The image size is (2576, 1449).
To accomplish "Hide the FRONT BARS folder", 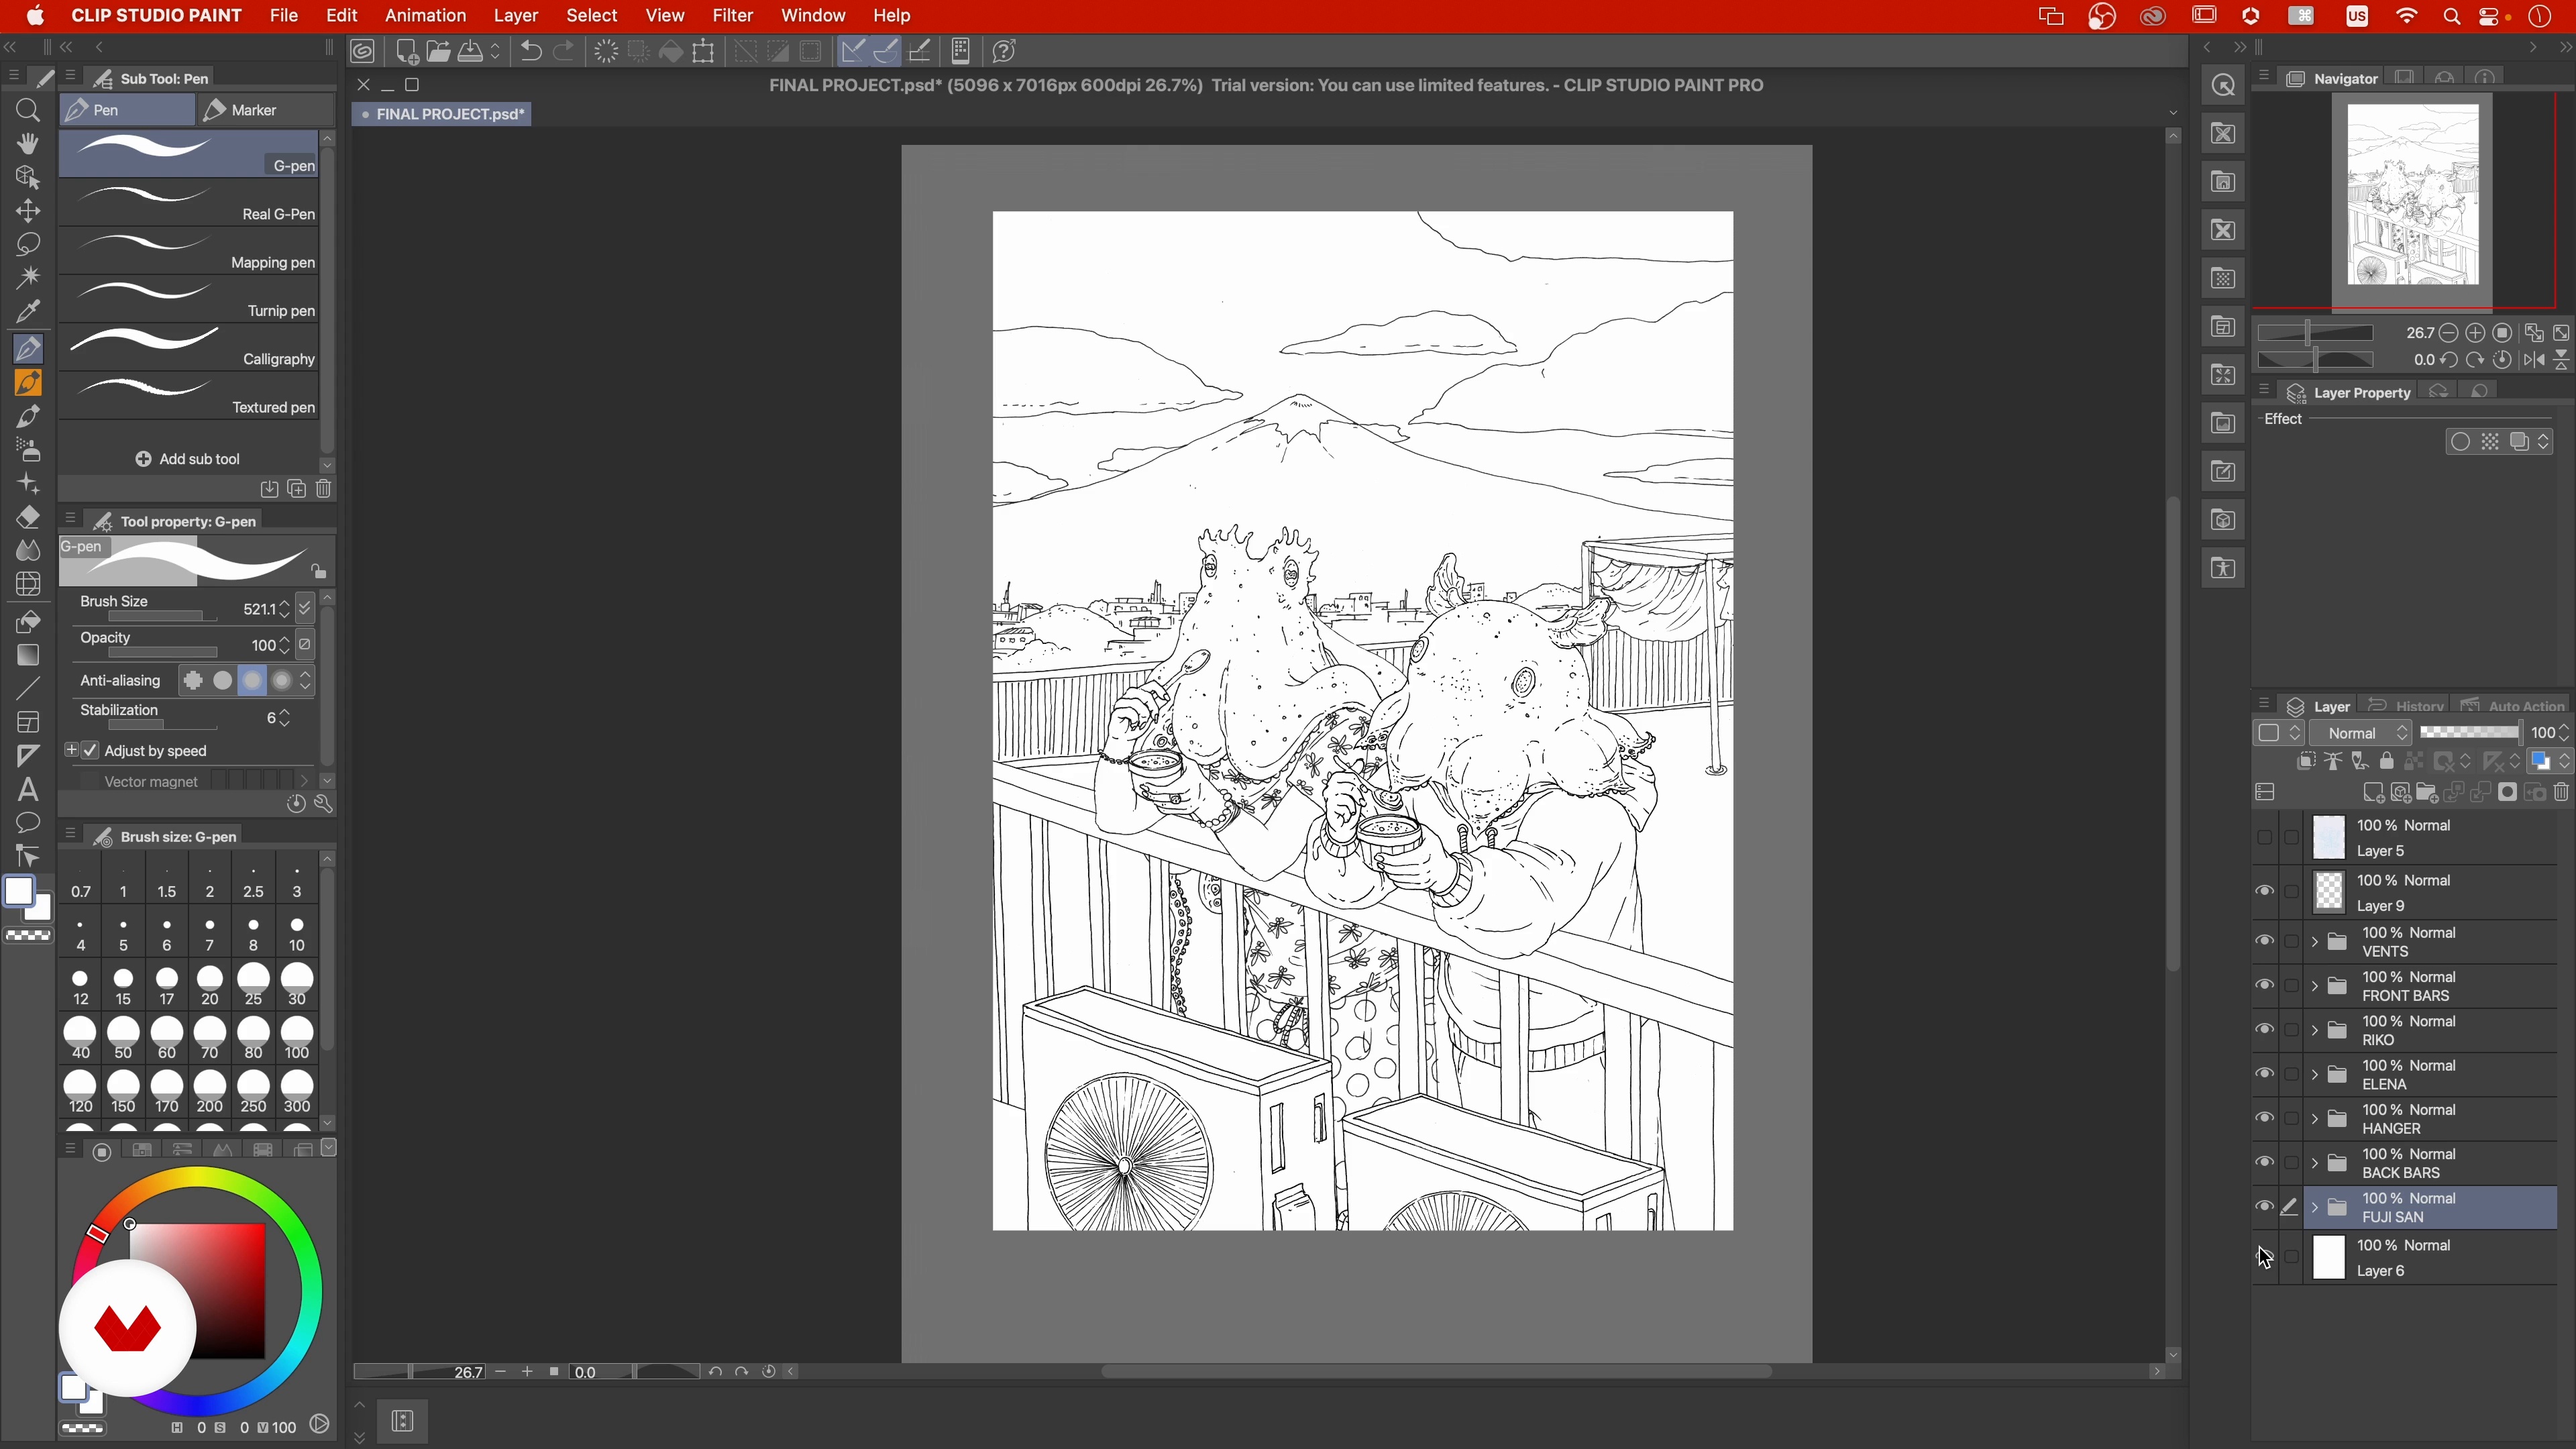I will [x=2264, y=986].
